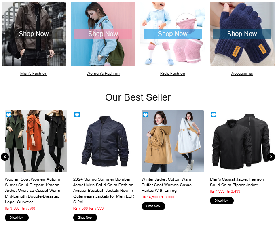Screen dimensions: 277x225
Task: Toggle wishlist heart on navy Bomber Jacket
Action: click(77, 115)
